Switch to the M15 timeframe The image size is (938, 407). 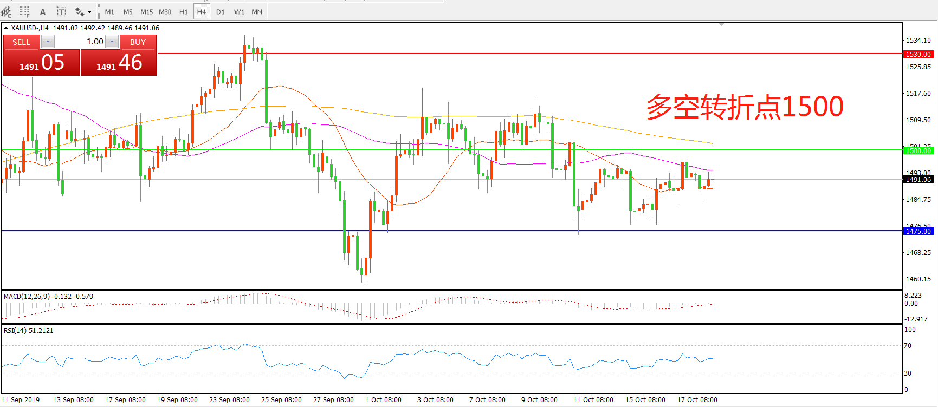146,11
